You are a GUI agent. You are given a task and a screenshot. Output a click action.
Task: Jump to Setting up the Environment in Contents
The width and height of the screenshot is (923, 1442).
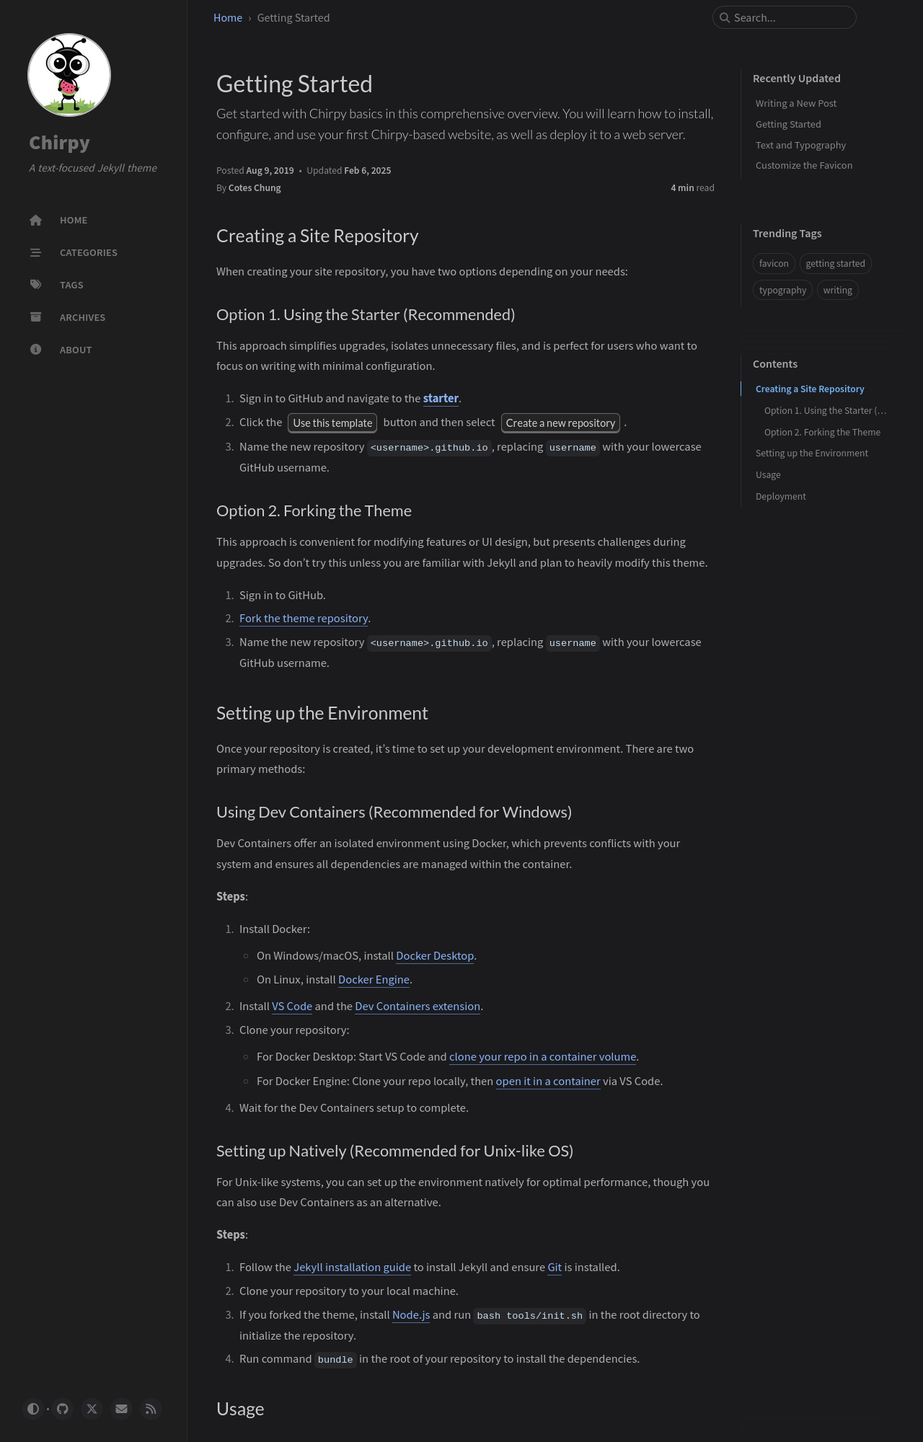812,453
